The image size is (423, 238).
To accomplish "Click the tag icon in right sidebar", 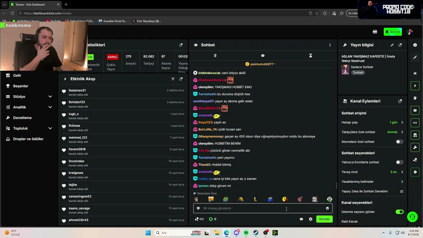I will click(x=415, y=172).
